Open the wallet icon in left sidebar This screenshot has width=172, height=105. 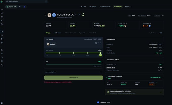(x=2, y=50)
